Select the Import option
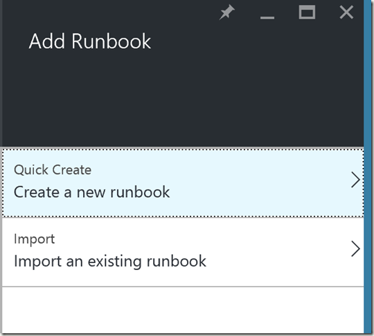Image resolution: width=374 pixels, height=336 pixels. (183, 252)
